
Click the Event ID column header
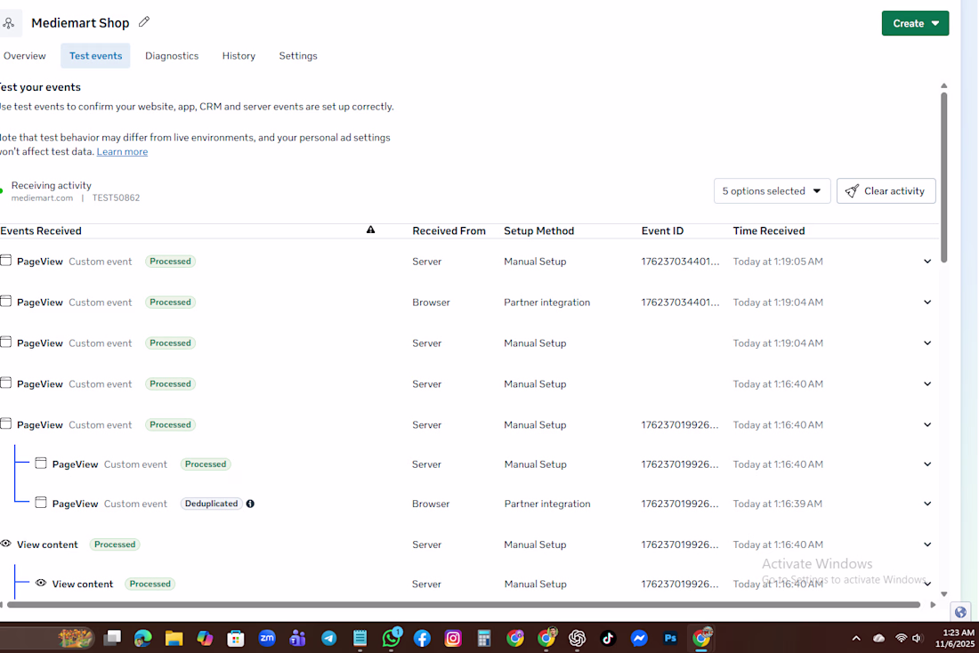point(662,231)
